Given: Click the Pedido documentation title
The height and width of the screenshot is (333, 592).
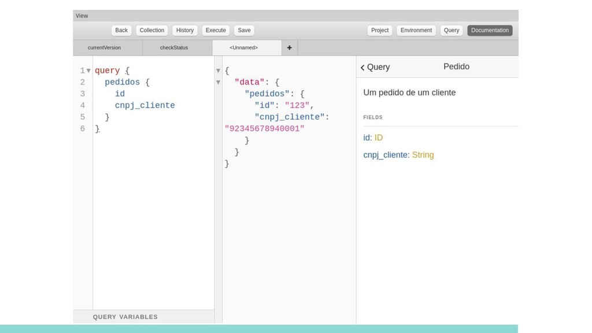Looking at the screenshot, I should [456, 66].
